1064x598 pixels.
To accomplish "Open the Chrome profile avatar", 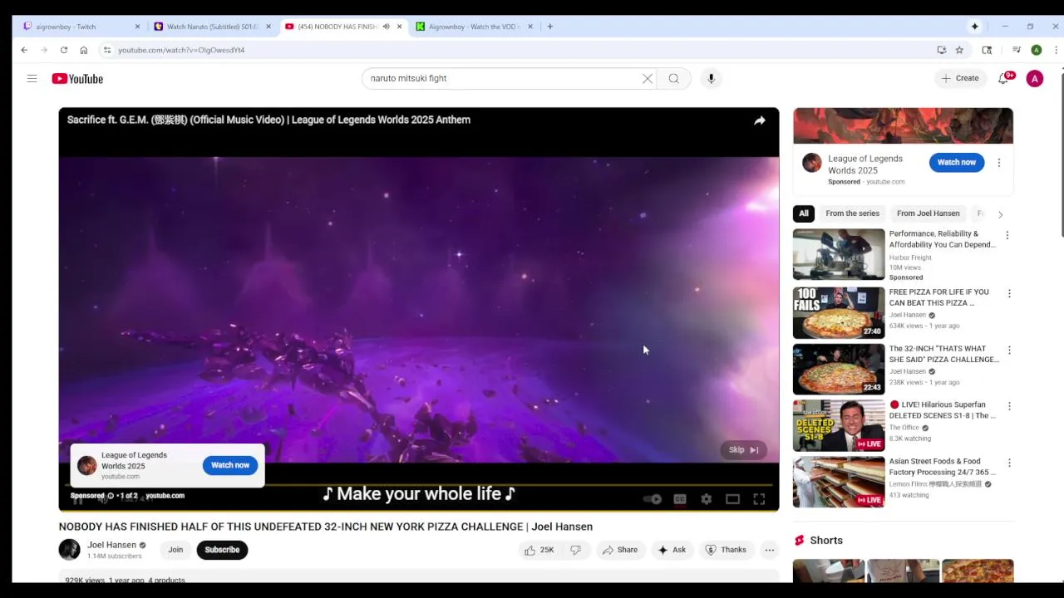I will pyautogui.click(x=1037, y=50).
